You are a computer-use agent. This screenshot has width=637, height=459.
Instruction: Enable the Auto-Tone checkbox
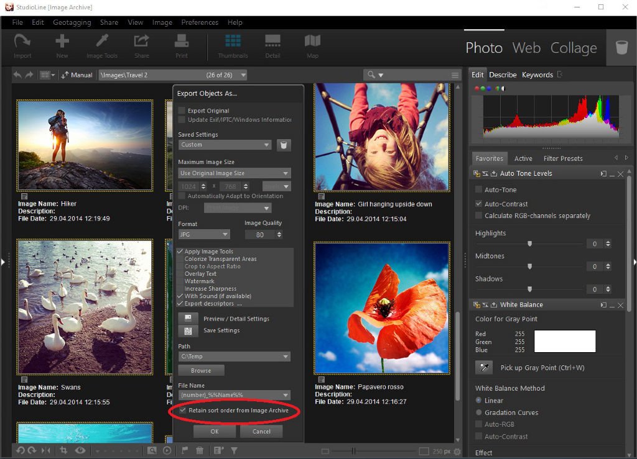tap(478, 189)
